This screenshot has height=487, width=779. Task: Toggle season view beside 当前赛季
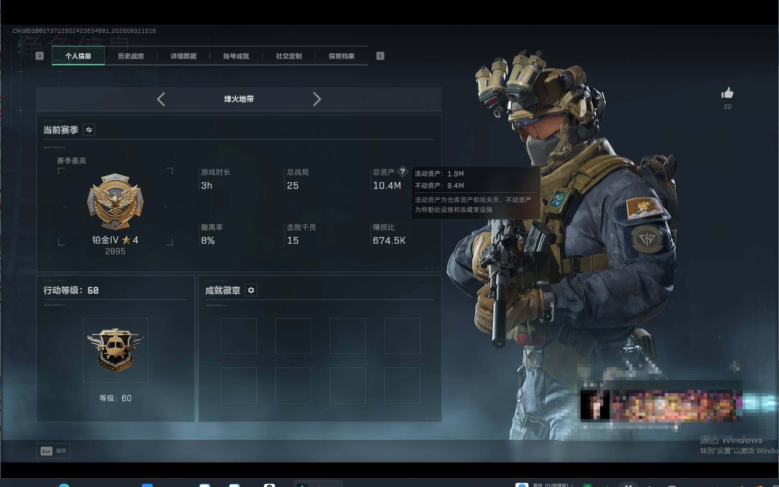pyautogui.click(x=89, y=130)
